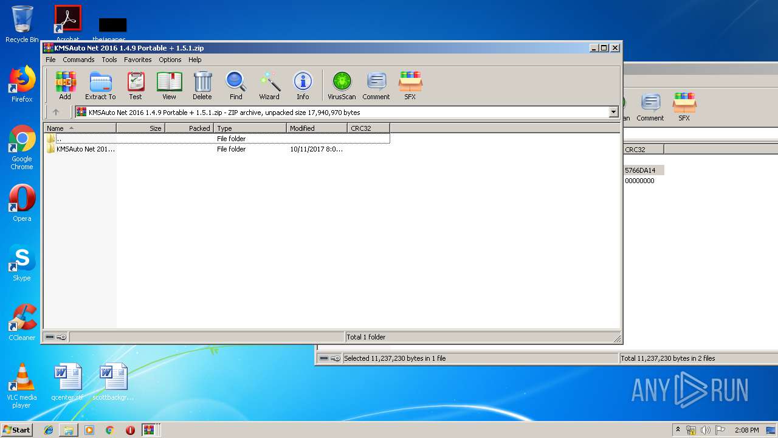Screen dimensions: 778x438
Task: Sort by Packed column header
Action: point(189,128)
